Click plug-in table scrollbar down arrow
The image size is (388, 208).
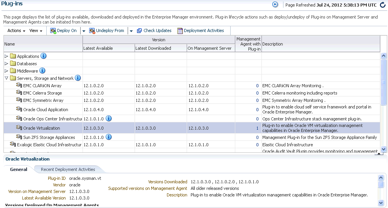pos(383,149)
